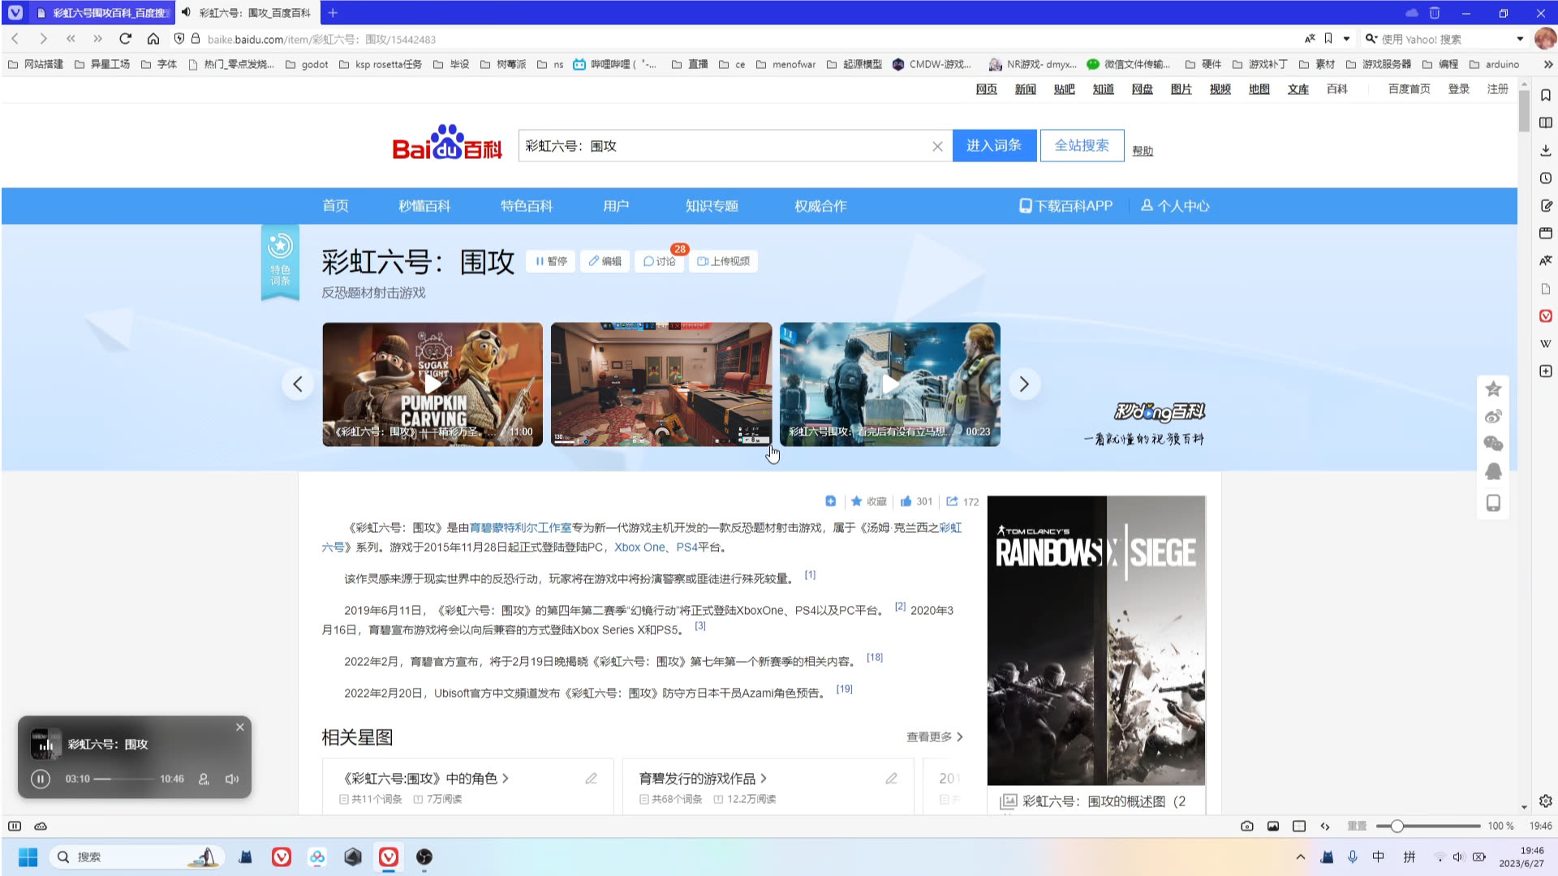Open the Notes panel in the sidebar
This screenshot has width=1558, height=876.
tap(1546, 205)
